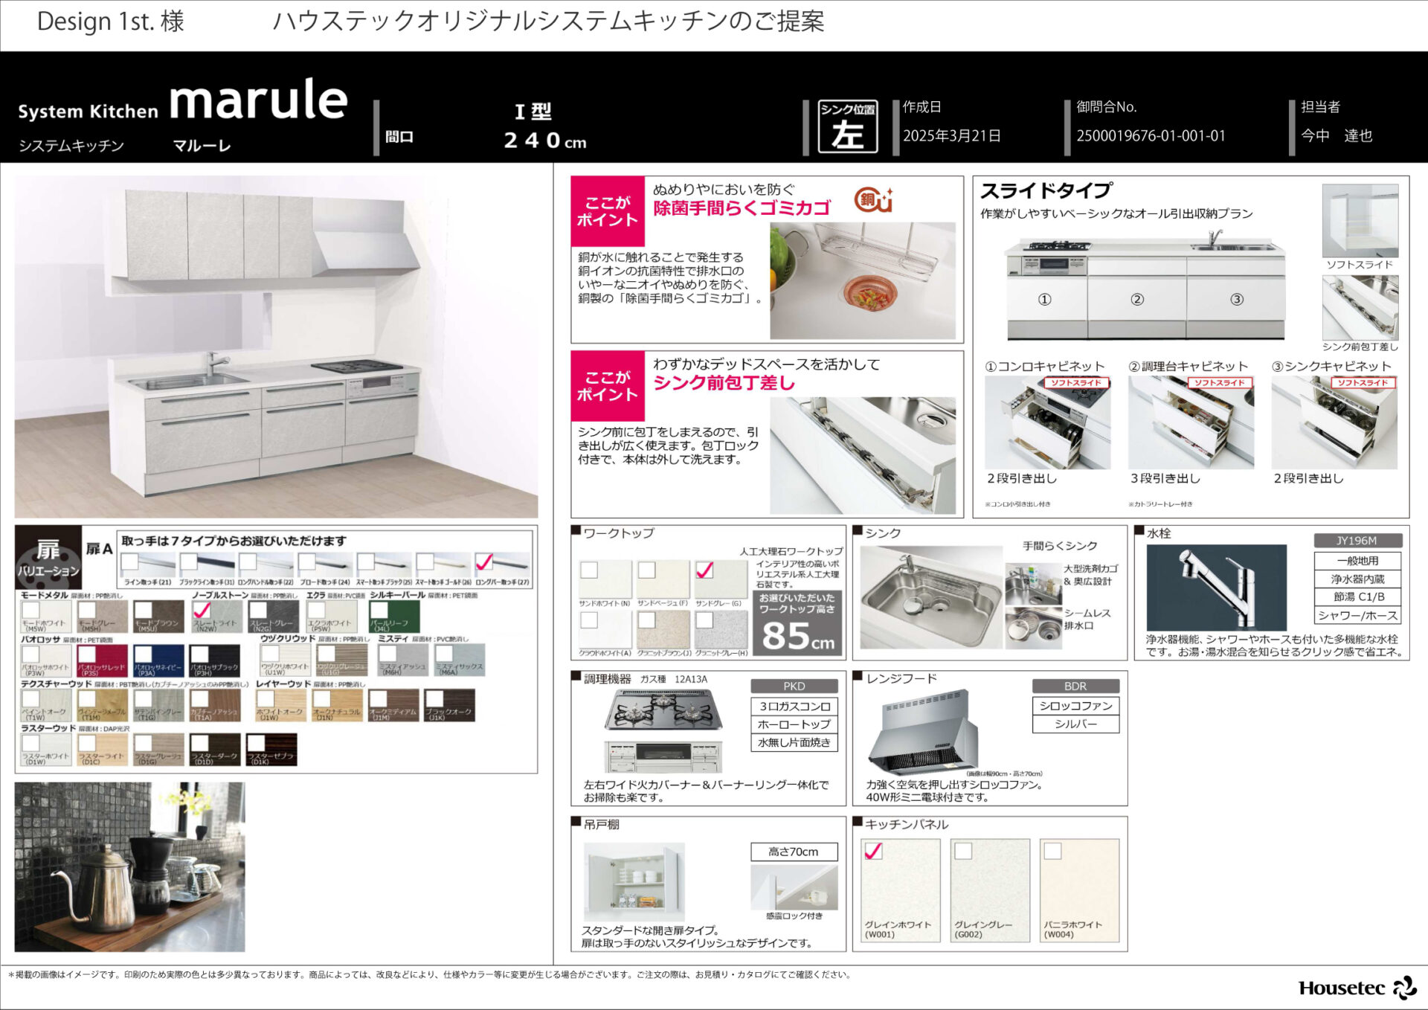Check the スマート取っ手ブラック (25) box

click(366, 562)
